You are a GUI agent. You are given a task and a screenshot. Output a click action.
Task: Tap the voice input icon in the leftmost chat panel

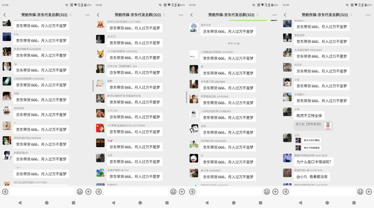5,192
